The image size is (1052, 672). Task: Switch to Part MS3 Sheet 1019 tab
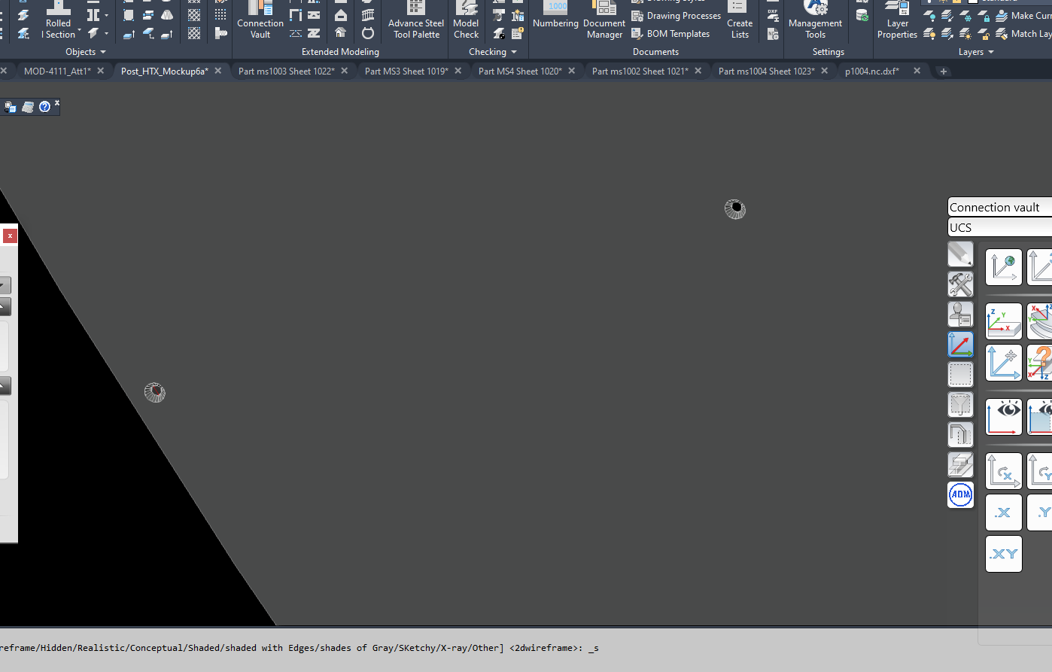click(x=406, y=71)
